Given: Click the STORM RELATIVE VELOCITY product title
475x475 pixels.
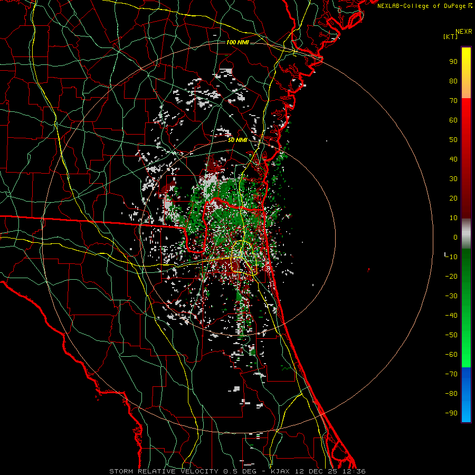Looking at the screenshot, I should [x=164, y=471].
